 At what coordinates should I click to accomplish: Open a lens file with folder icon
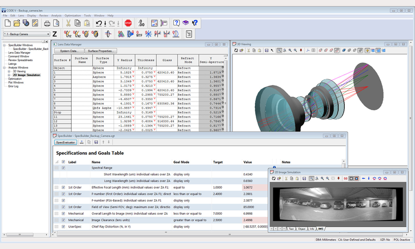(17, 23)
